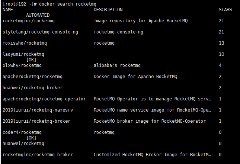The image size is (240, 164).
Task: Select 2019liurui/rocketmq-broker image name
Action: coord(36,121)
